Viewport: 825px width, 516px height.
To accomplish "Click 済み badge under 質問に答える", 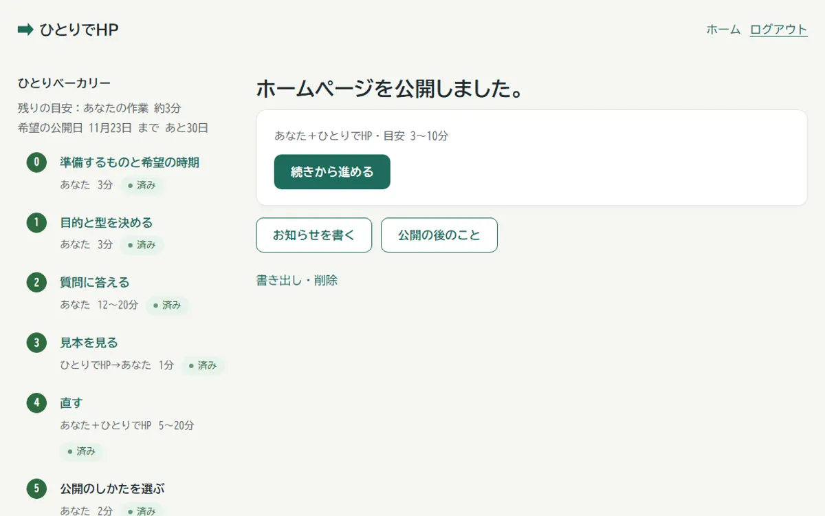I will [167, 305].
